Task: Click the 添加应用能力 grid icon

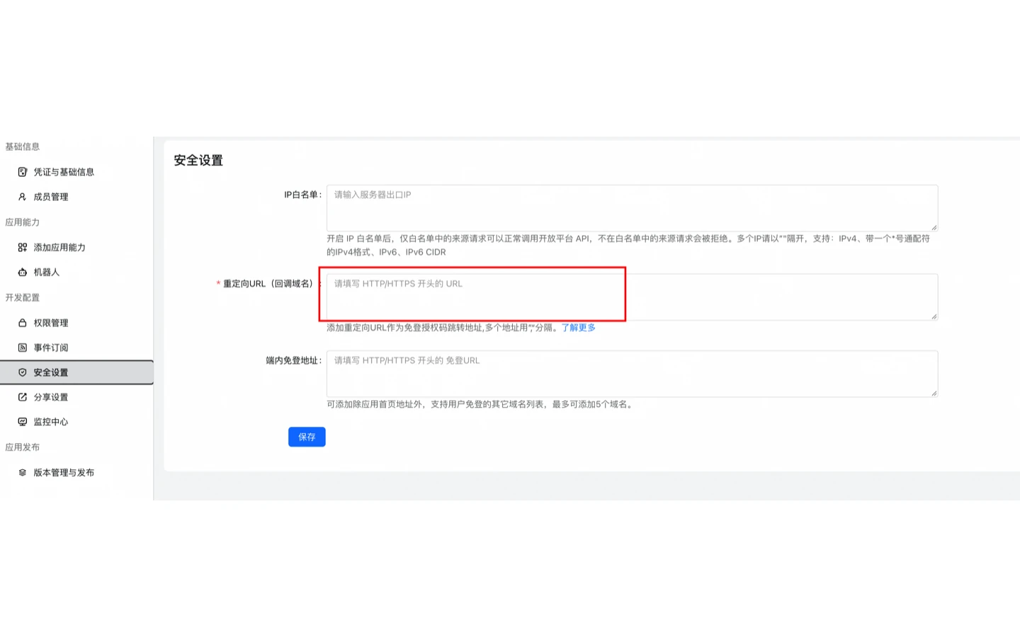Action: pos(23,248)
